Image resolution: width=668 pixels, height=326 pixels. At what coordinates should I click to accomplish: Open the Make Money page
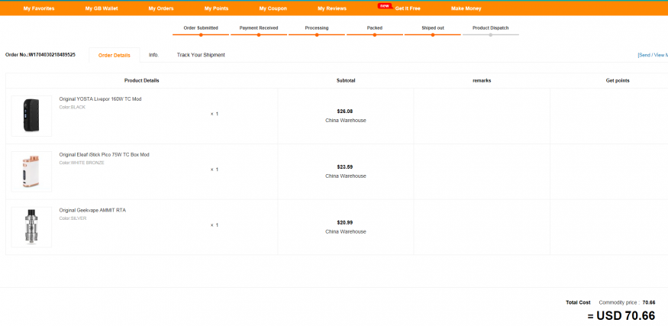[466, 8]
